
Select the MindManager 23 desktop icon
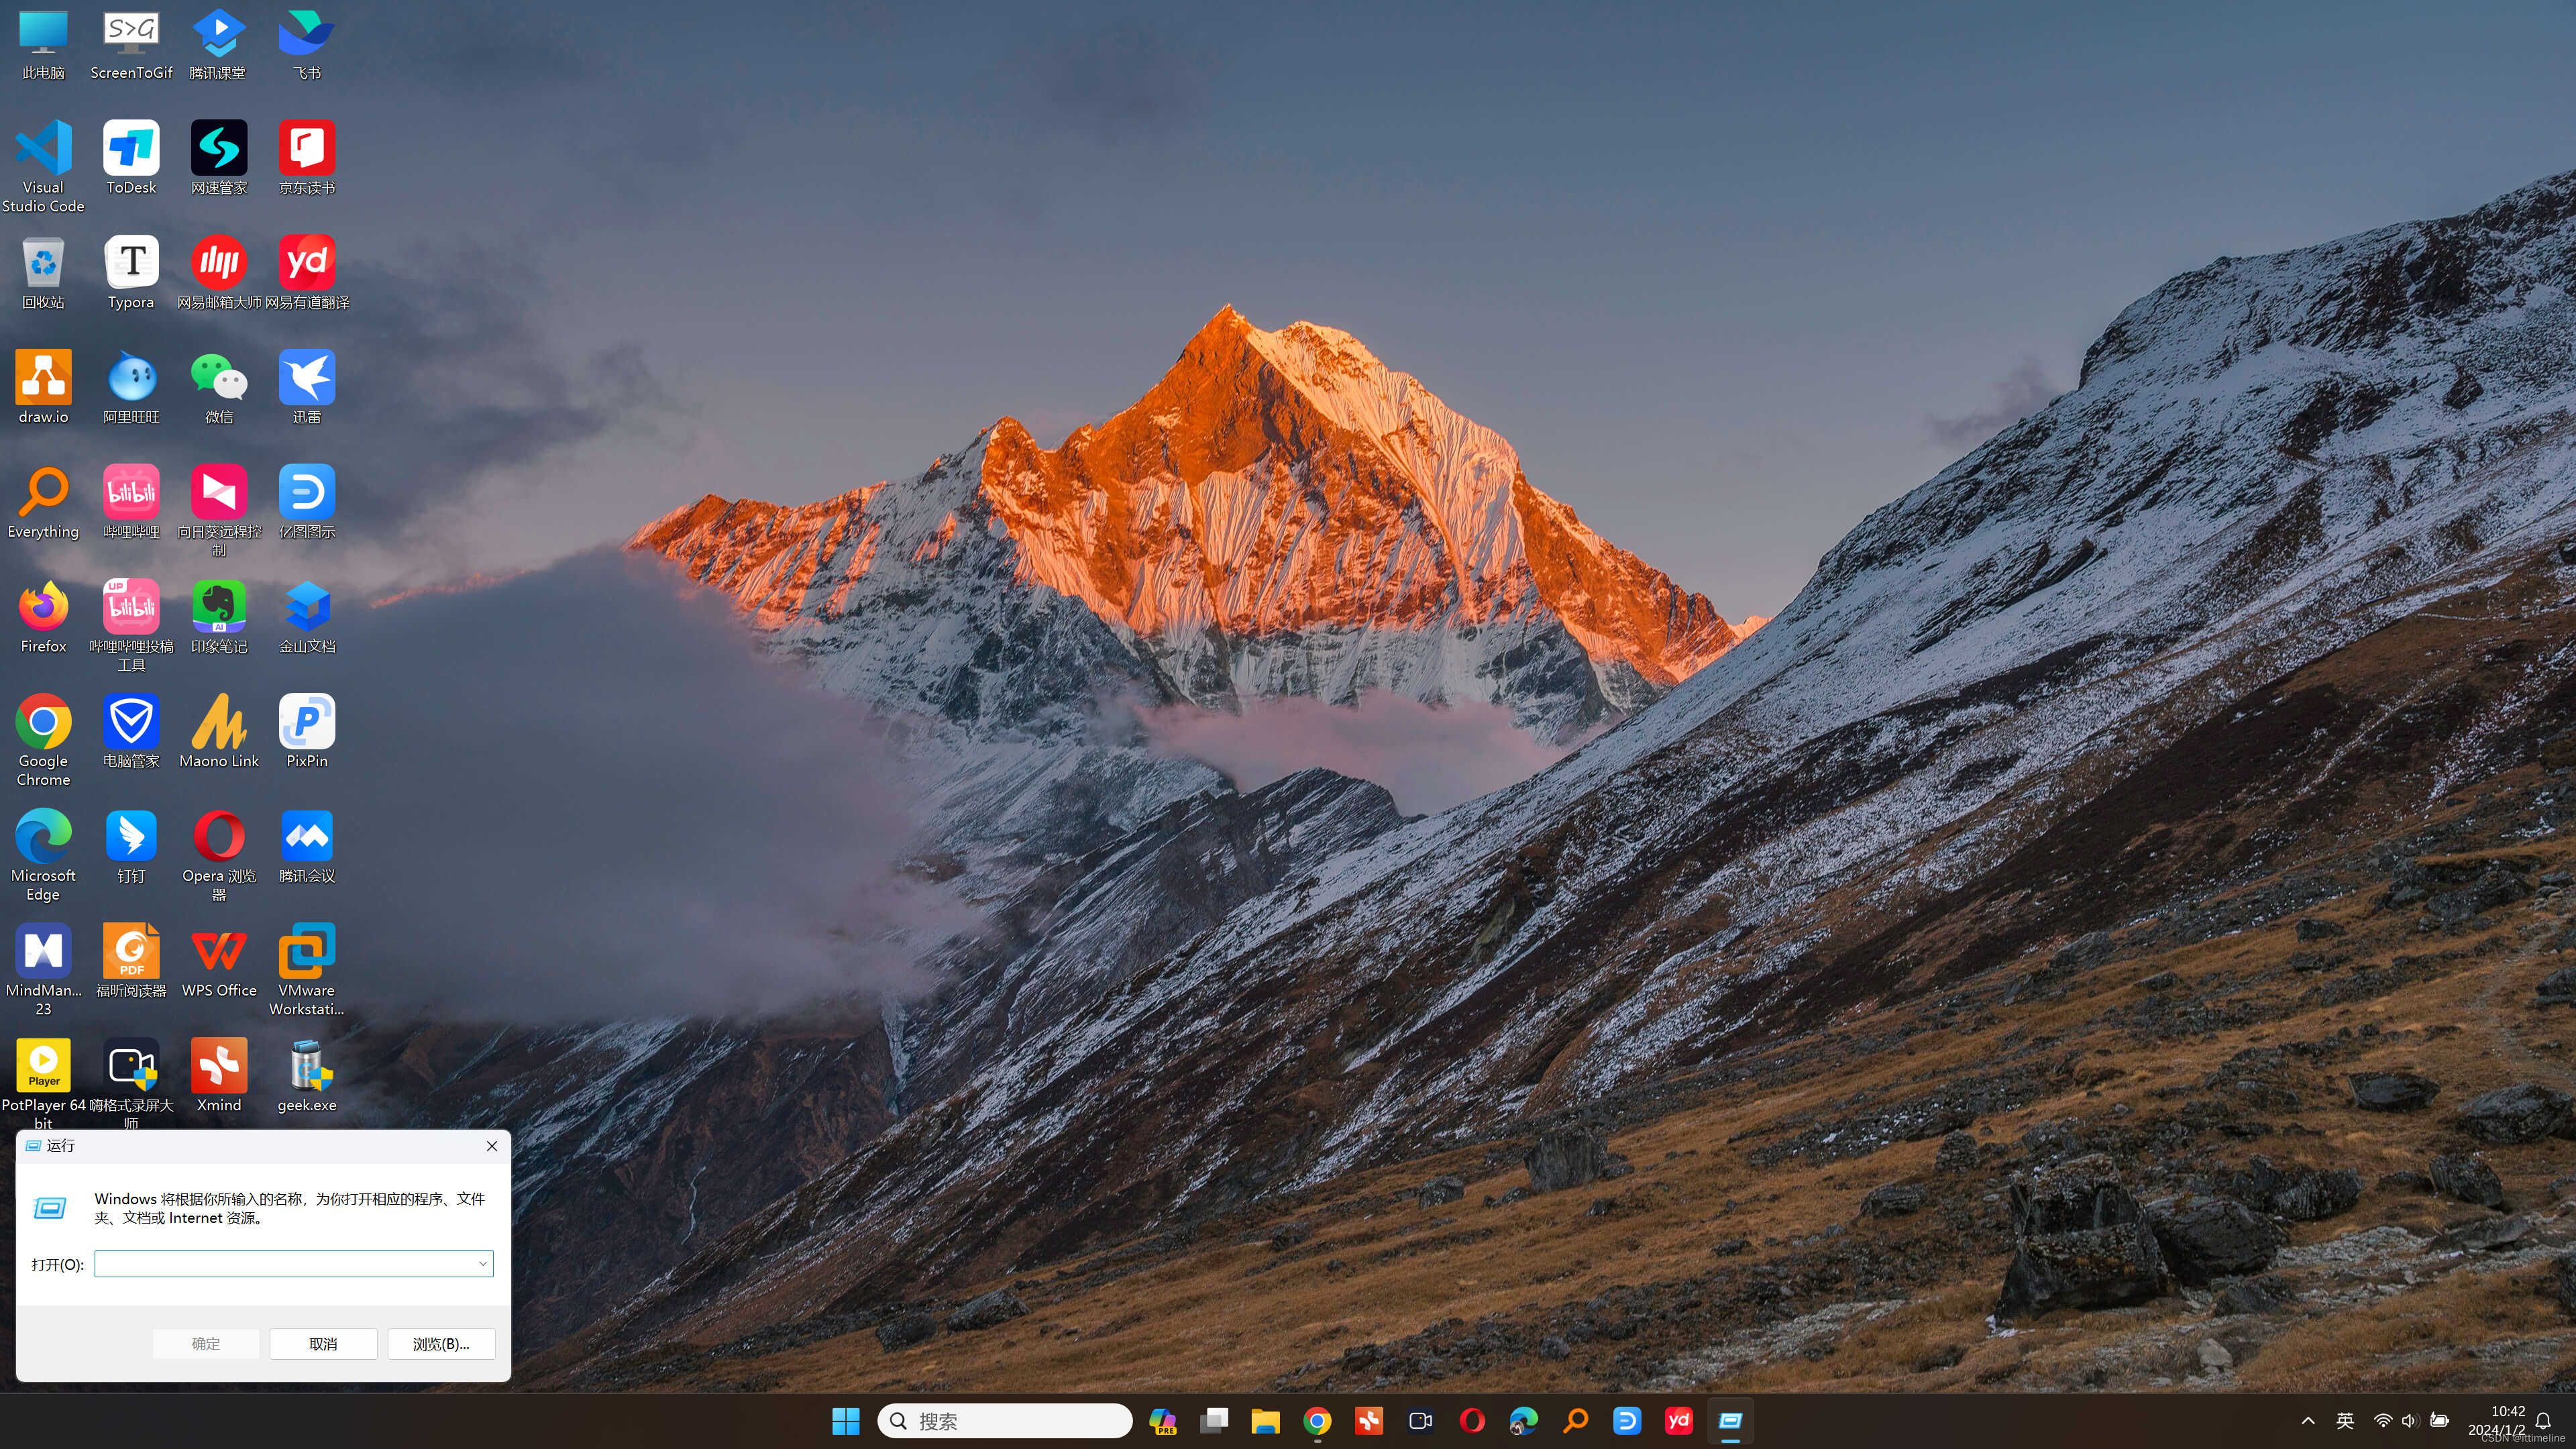click(43, 970)
